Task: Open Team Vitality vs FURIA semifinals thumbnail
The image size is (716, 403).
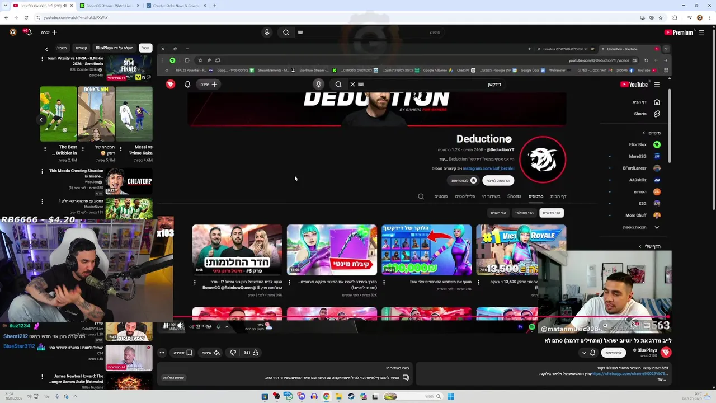Action: pos(129,68)
